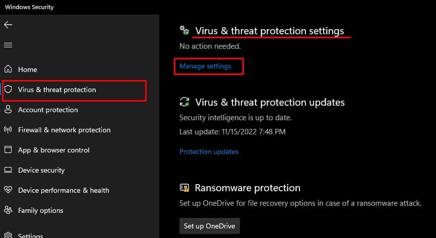Click the Ransomware protection heading icon

(184, 188)
